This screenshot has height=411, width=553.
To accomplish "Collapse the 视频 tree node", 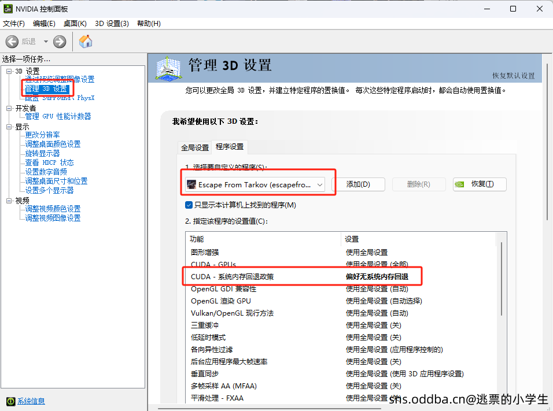I will click(9, 201).
